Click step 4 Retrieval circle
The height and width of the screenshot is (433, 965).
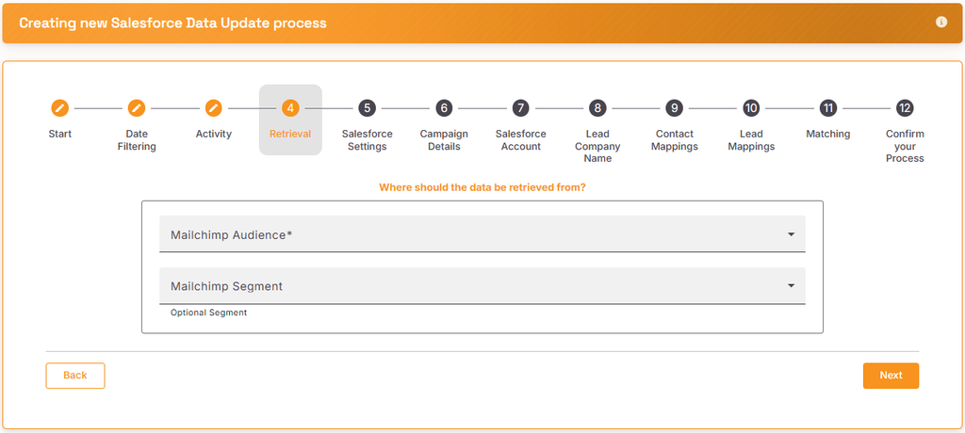click(290, 108)
